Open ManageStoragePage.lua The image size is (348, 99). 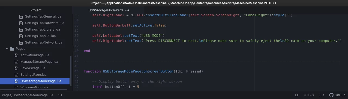pos(39,62)
